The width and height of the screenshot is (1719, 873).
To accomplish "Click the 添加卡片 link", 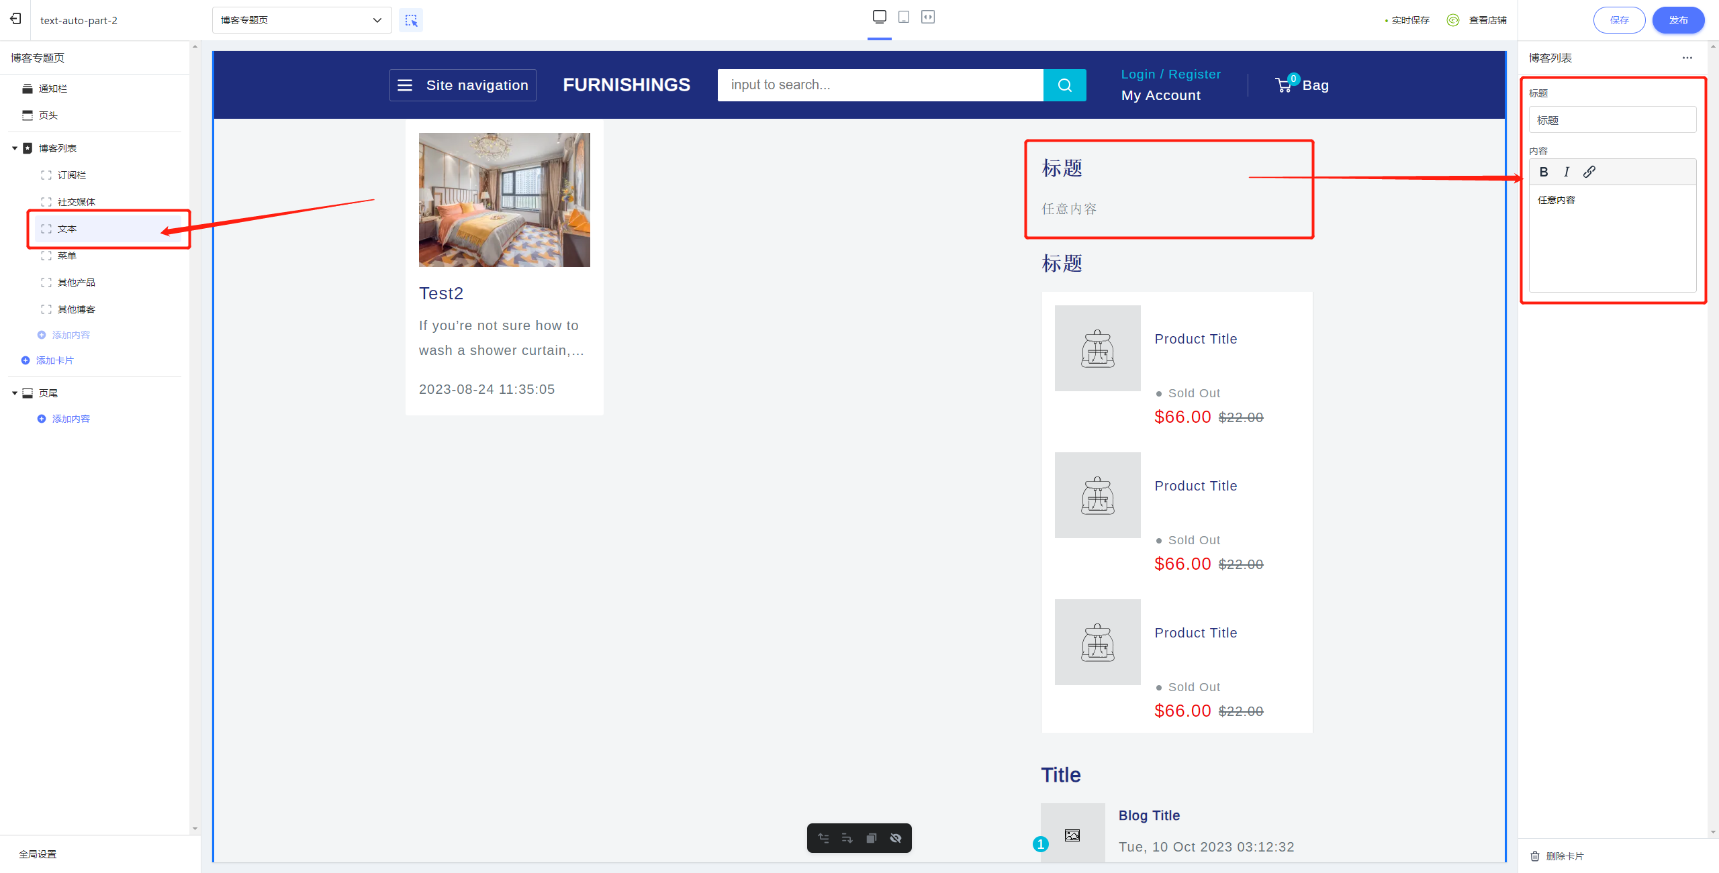I will [x=54, y=360].
